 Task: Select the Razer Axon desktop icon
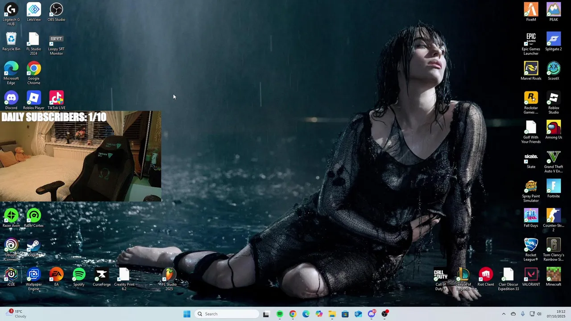(x=11, y=218)
